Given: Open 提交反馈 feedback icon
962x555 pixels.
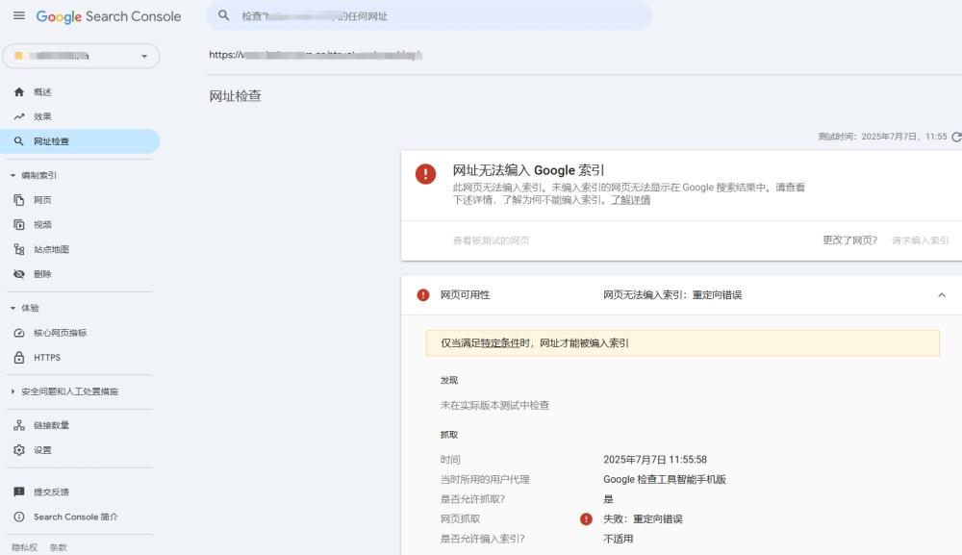Looking at the screenshot, I should [x=19, y=492].
